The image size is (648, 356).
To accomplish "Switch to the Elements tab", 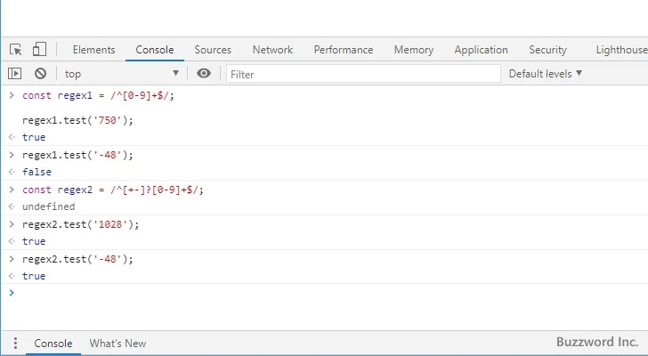I will click(x=93, y=50).
